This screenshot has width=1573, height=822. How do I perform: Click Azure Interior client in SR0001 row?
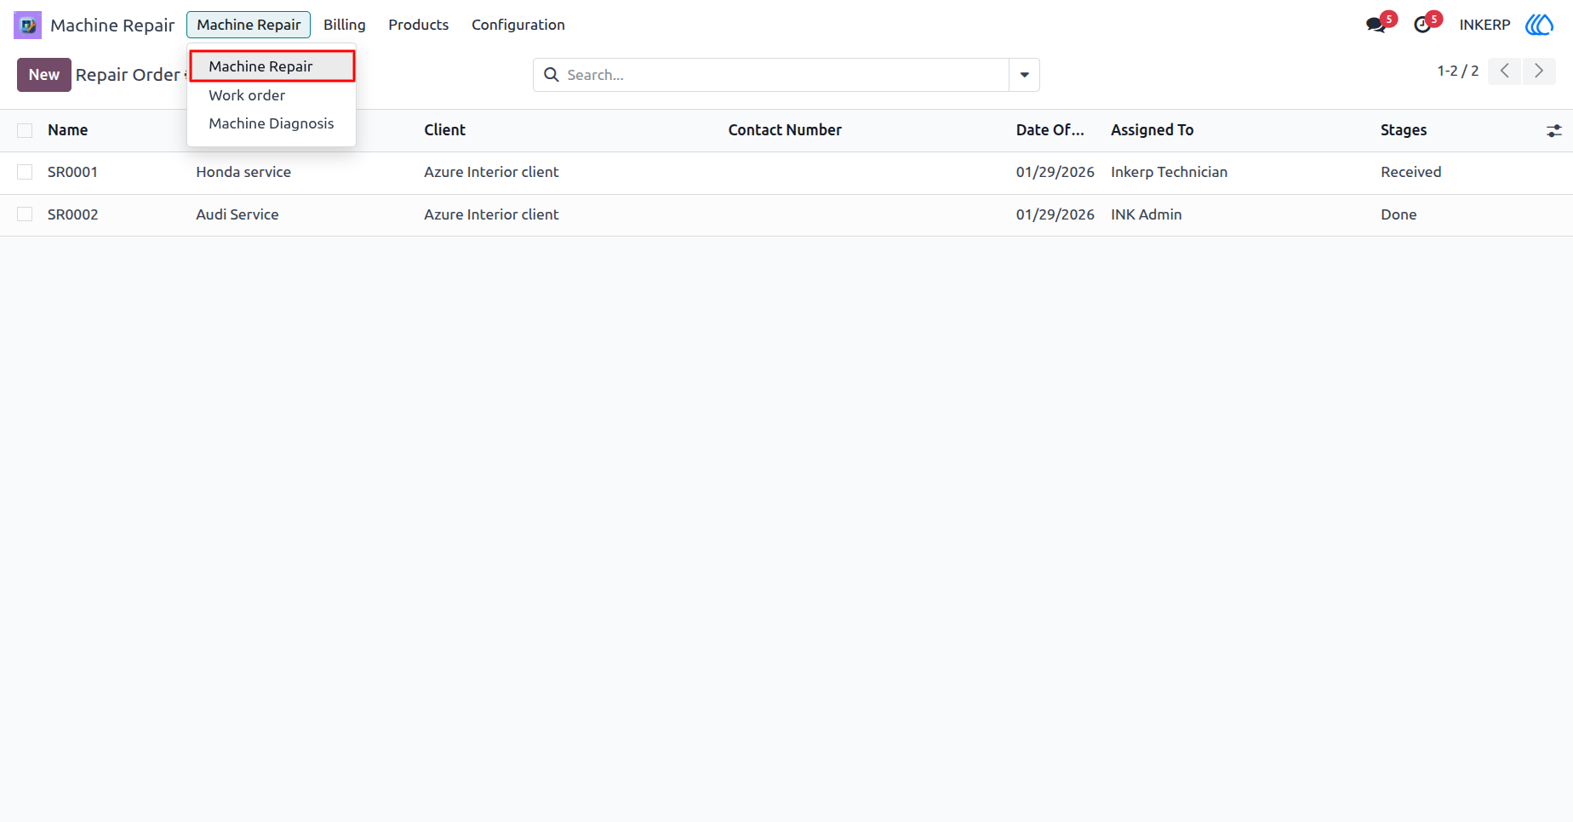click(x=491, y=172)
